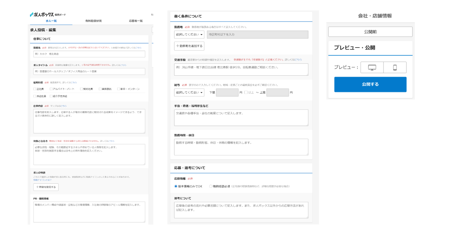Open the 仕事内容 sample こちら link
The image size is (452, 233).
(63, 106)
